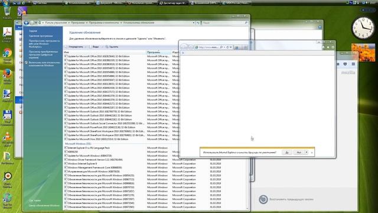This screenshot has height=213, width=378.
Task: Open Включение или отключение компонентов Windows link
Action: [44, 64]
